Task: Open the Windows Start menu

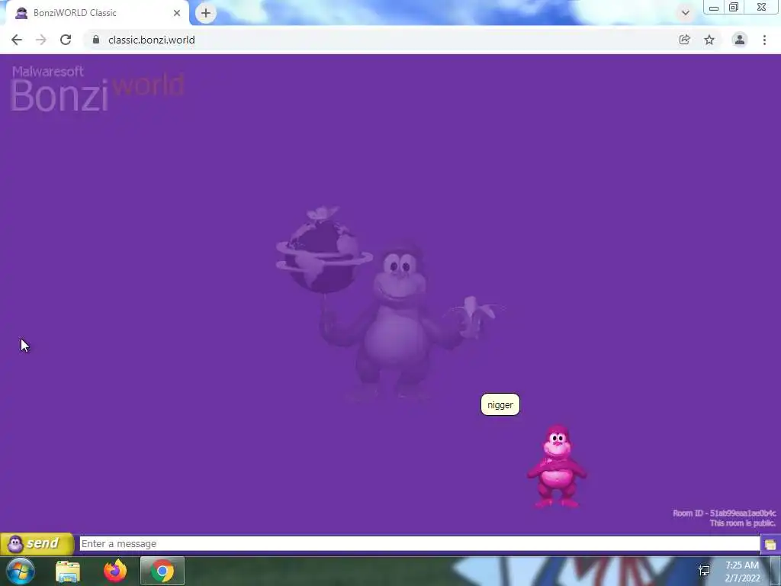Action: [x=20, y=571]
